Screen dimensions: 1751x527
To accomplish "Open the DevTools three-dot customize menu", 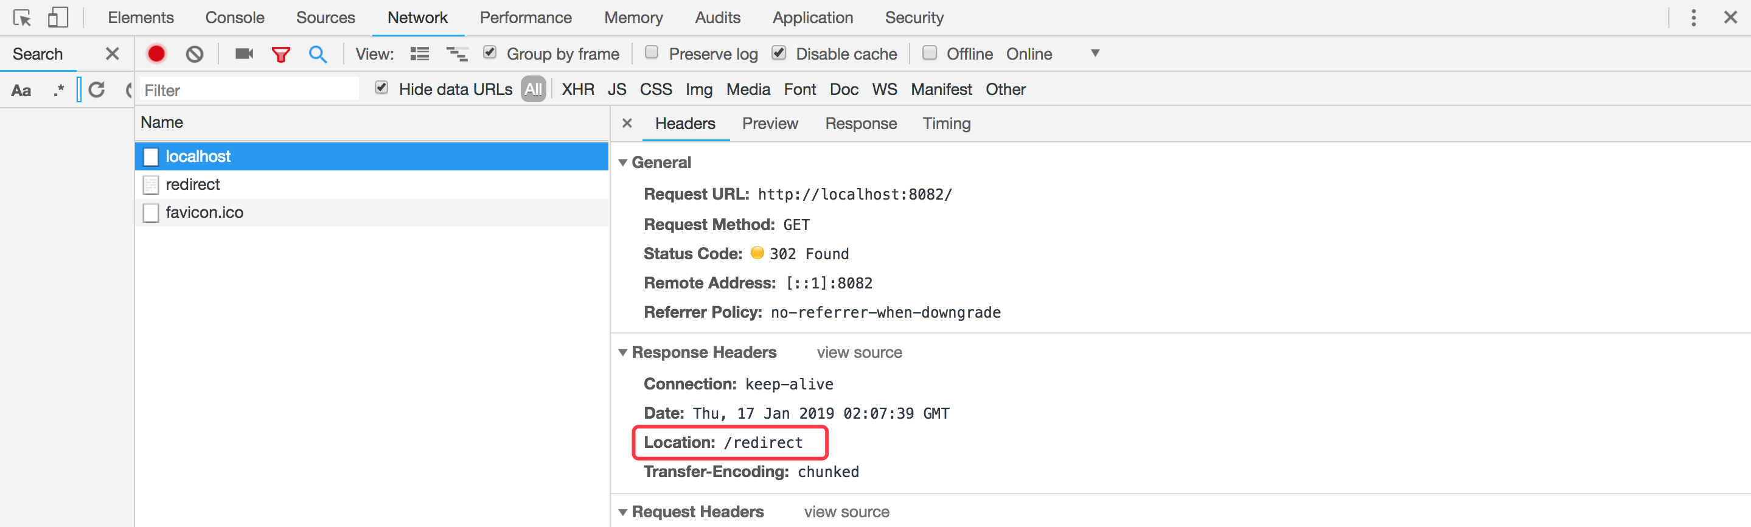I will pyautogui.click(x=1693, y=18).
